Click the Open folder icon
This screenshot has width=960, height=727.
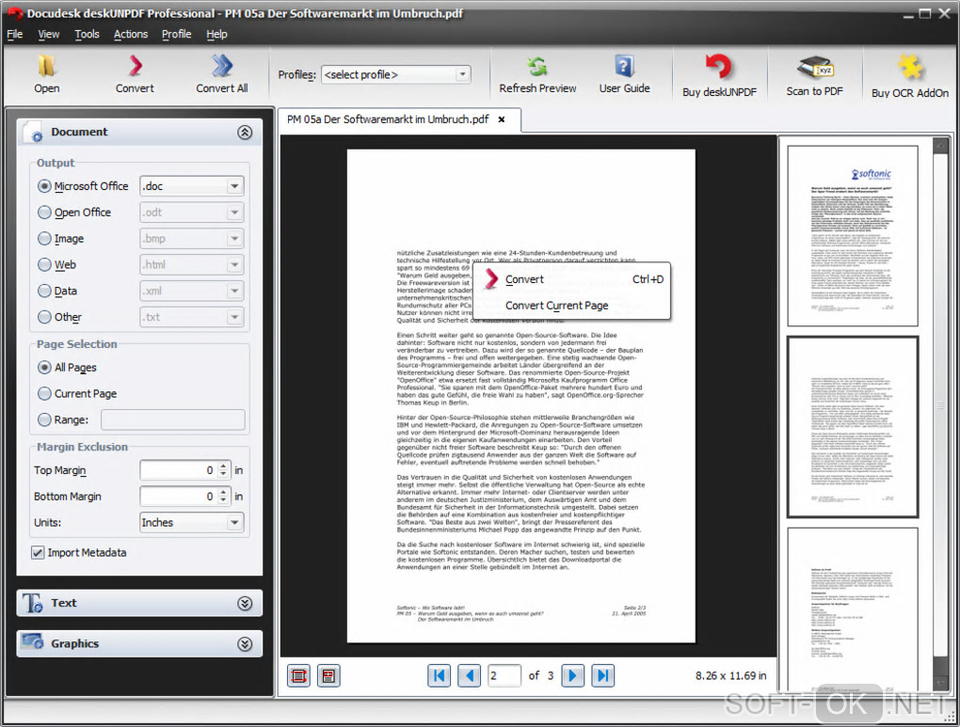(x=46, y=66)
